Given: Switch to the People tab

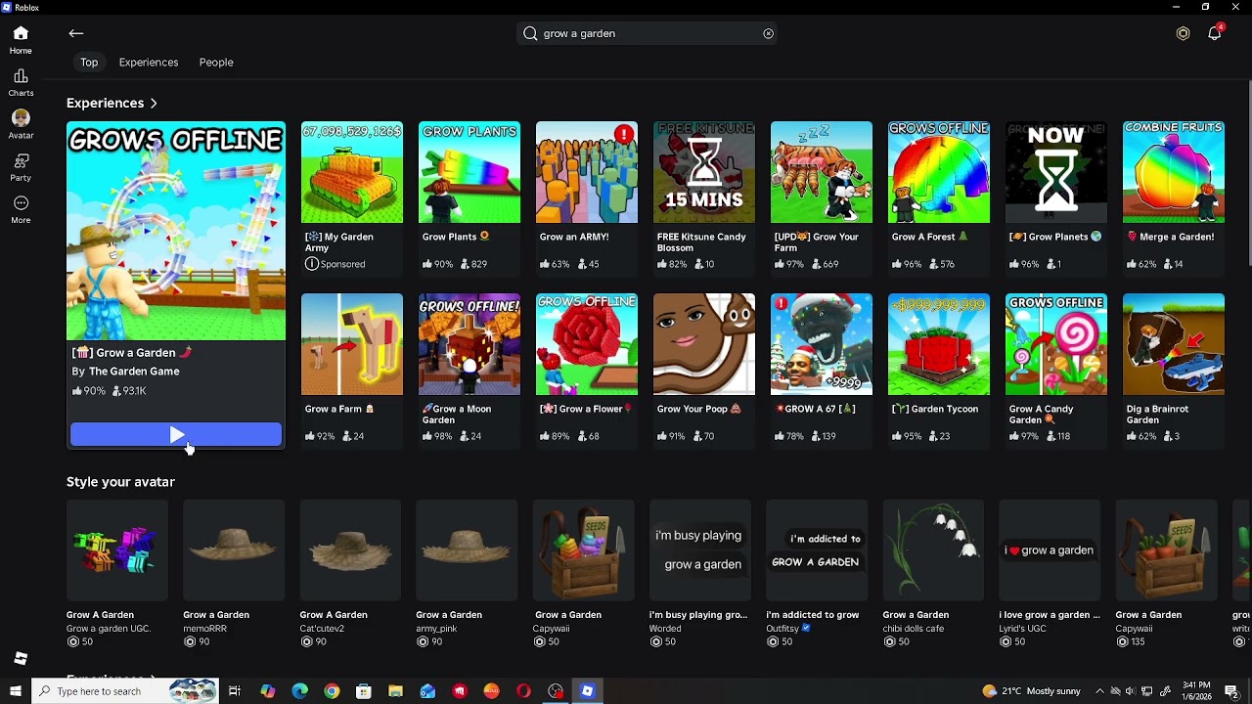Looking at the screenshot, I should 216,63.
